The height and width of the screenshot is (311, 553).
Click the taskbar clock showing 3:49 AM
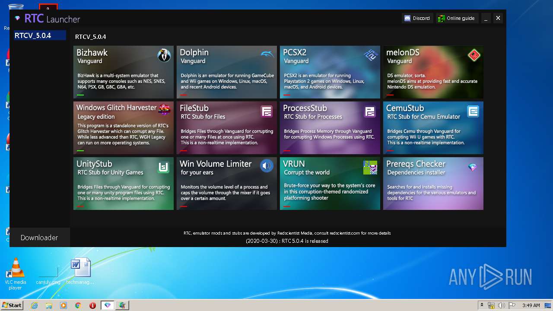tap(531, 305)
